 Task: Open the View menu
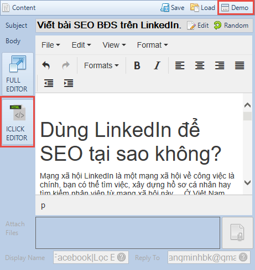[x=114, y=45]
